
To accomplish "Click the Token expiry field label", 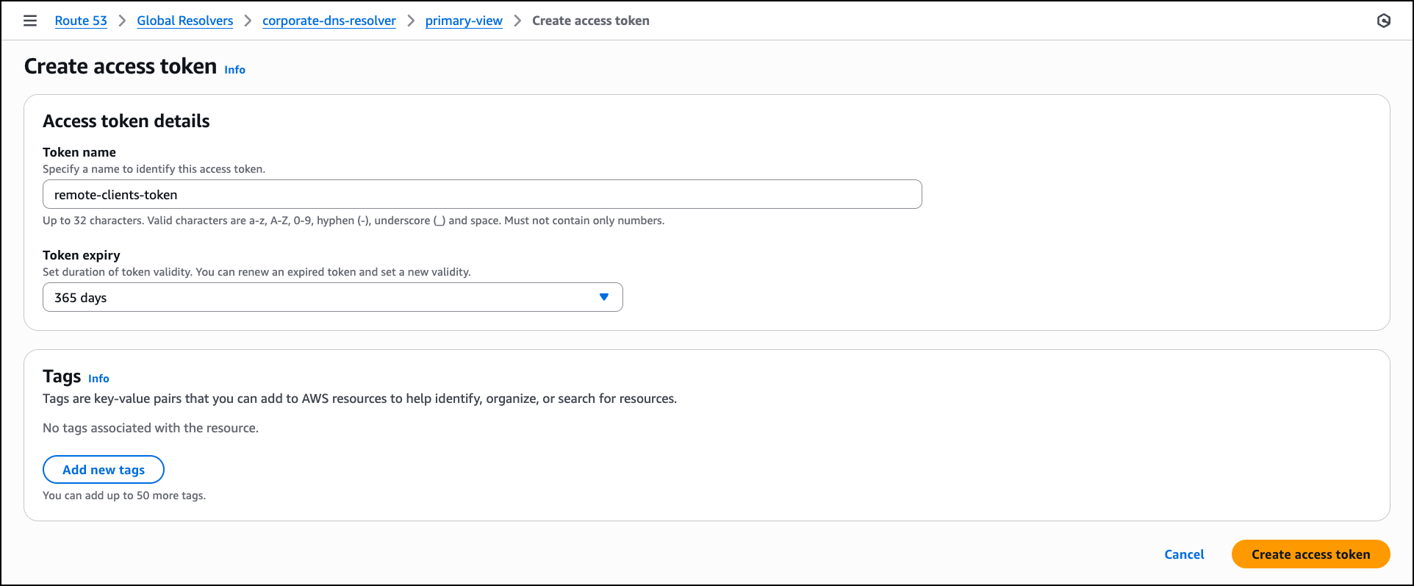I will (x=82, y=255).
